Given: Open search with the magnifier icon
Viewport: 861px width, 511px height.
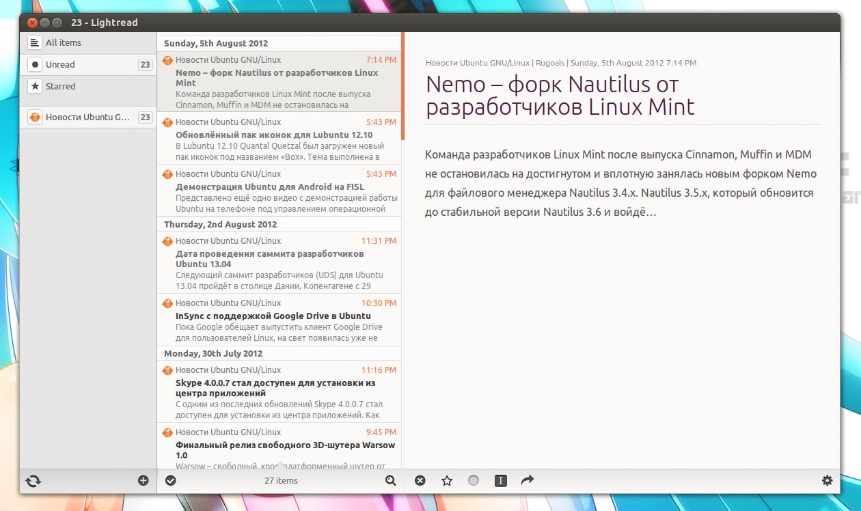Looking at the screenshot, I should pos(391,480).
